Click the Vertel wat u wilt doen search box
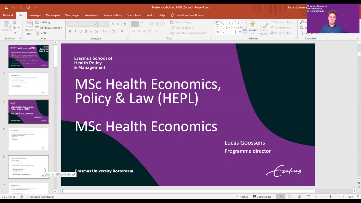361x203 pixels. tap(187, 15)
